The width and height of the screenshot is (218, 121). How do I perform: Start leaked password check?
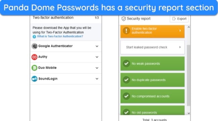[x=153, y=47]
